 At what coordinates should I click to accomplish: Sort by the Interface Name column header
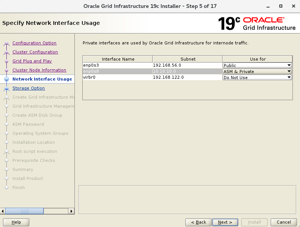[x=118, y=59]
